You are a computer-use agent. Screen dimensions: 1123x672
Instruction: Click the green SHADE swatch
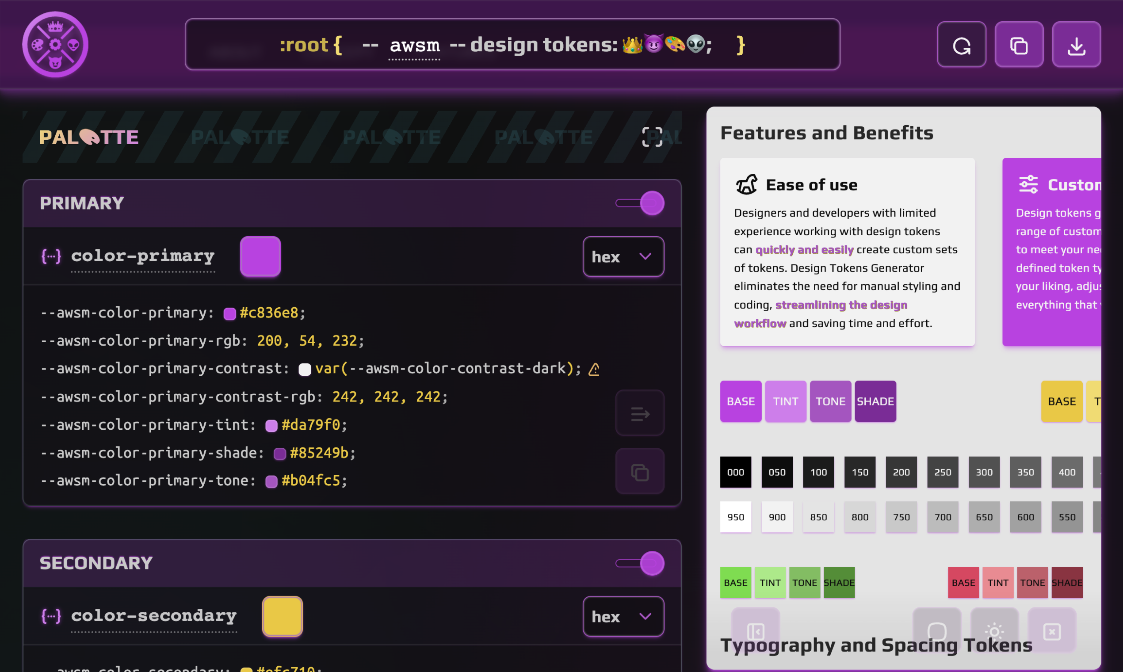point(839,583)
